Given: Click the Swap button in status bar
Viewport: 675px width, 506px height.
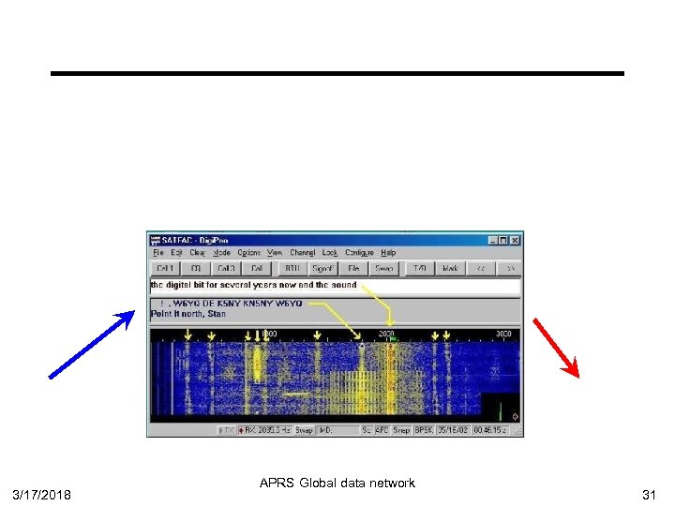Looking at the screenshot, I should point(304,430).
